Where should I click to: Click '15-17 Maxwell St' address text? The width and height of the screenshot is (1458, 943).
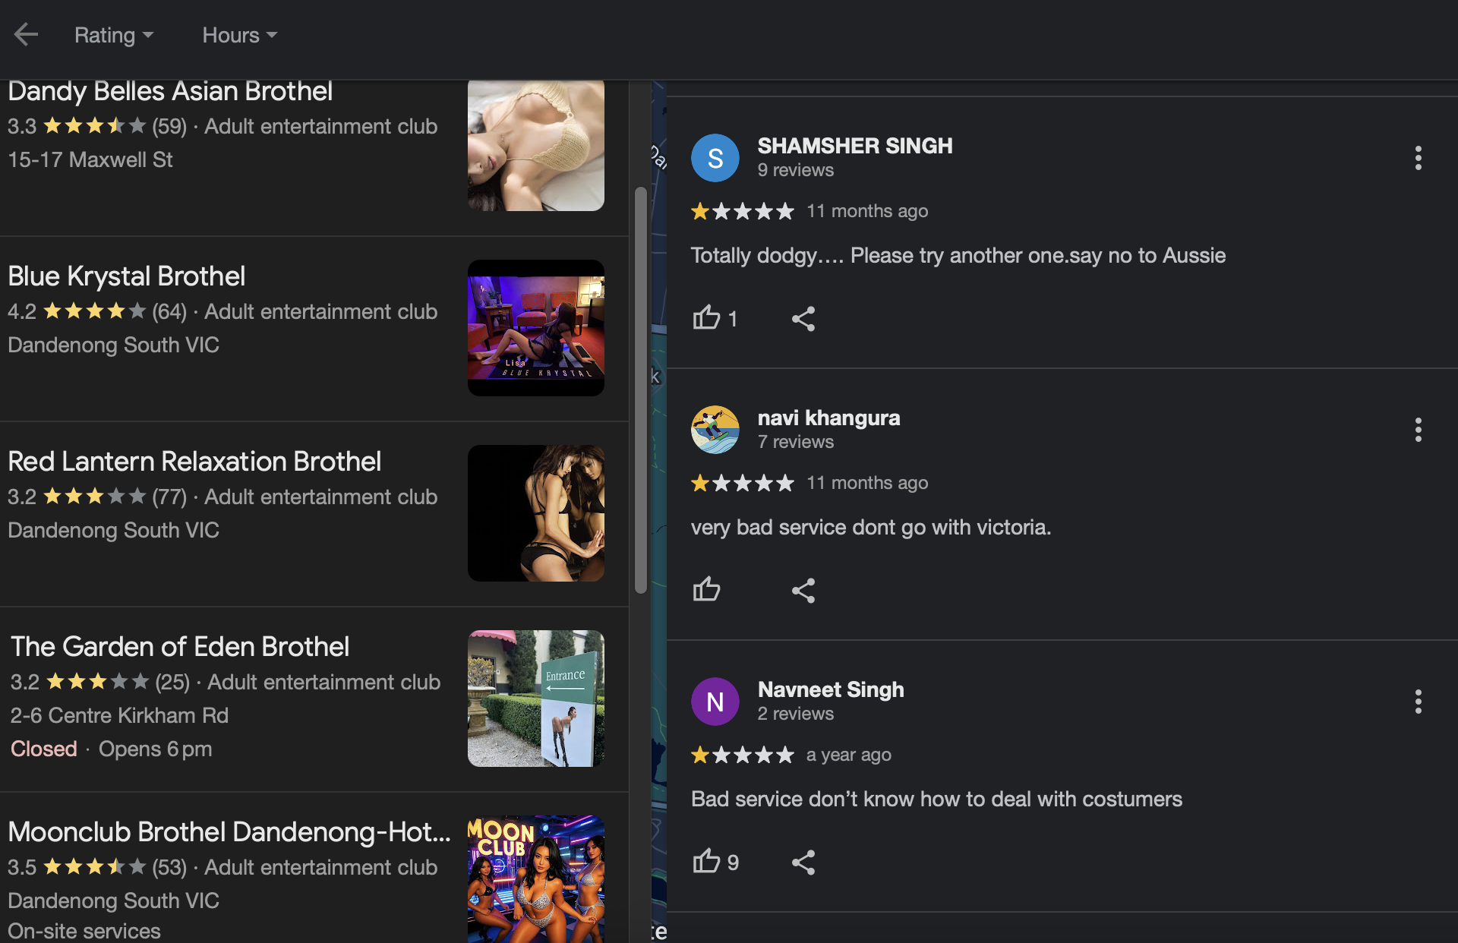coord(90,159)
